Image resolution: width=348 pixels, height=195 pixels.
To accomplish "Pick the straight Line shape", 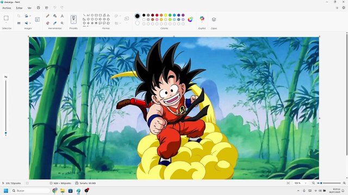I will [84, 15].
